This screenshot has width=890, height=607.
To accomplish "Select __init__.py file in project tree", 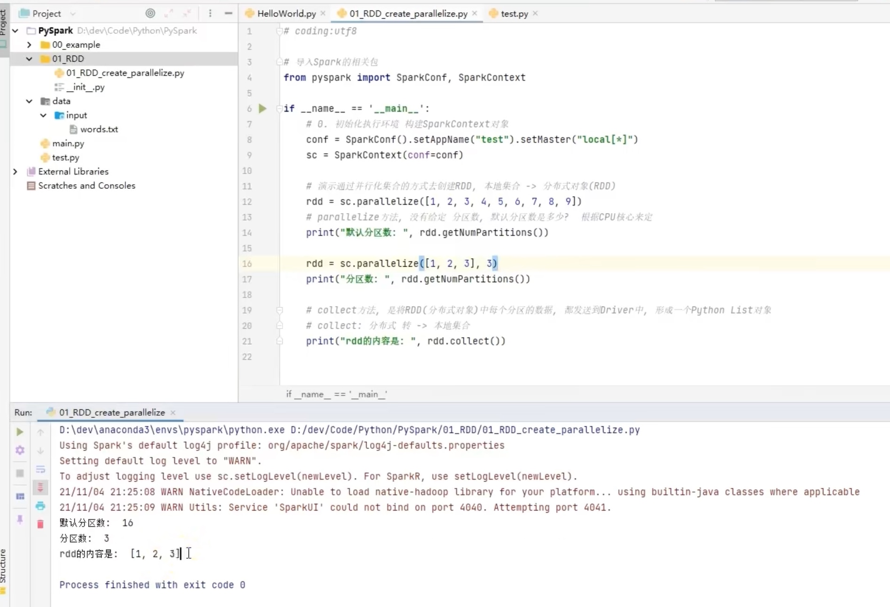I will click(80, 87).
